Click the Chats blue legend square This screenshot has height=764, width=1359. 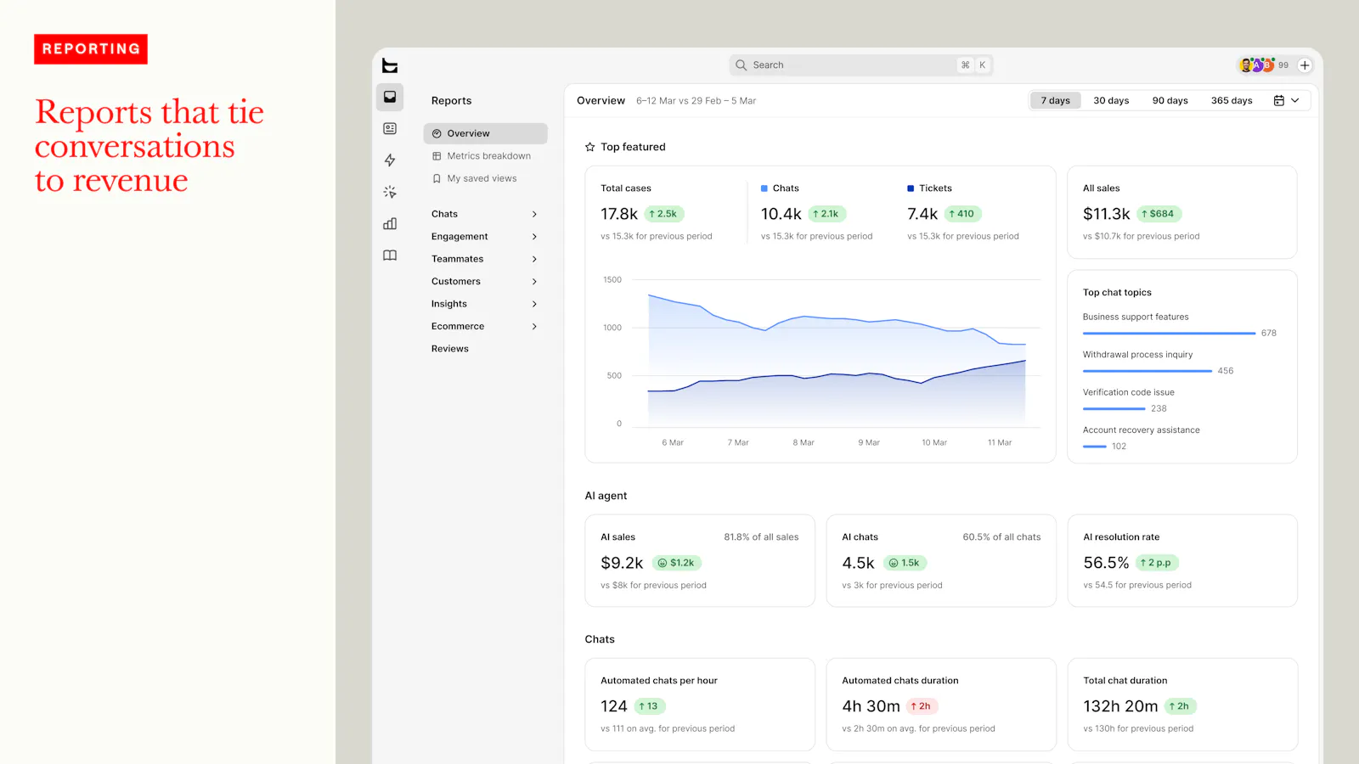point(764,188)
